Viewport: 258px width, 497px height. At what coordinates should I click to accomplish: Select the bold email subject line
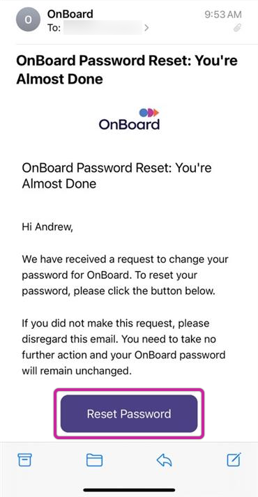pyautogui.click(x=127, y=70)
